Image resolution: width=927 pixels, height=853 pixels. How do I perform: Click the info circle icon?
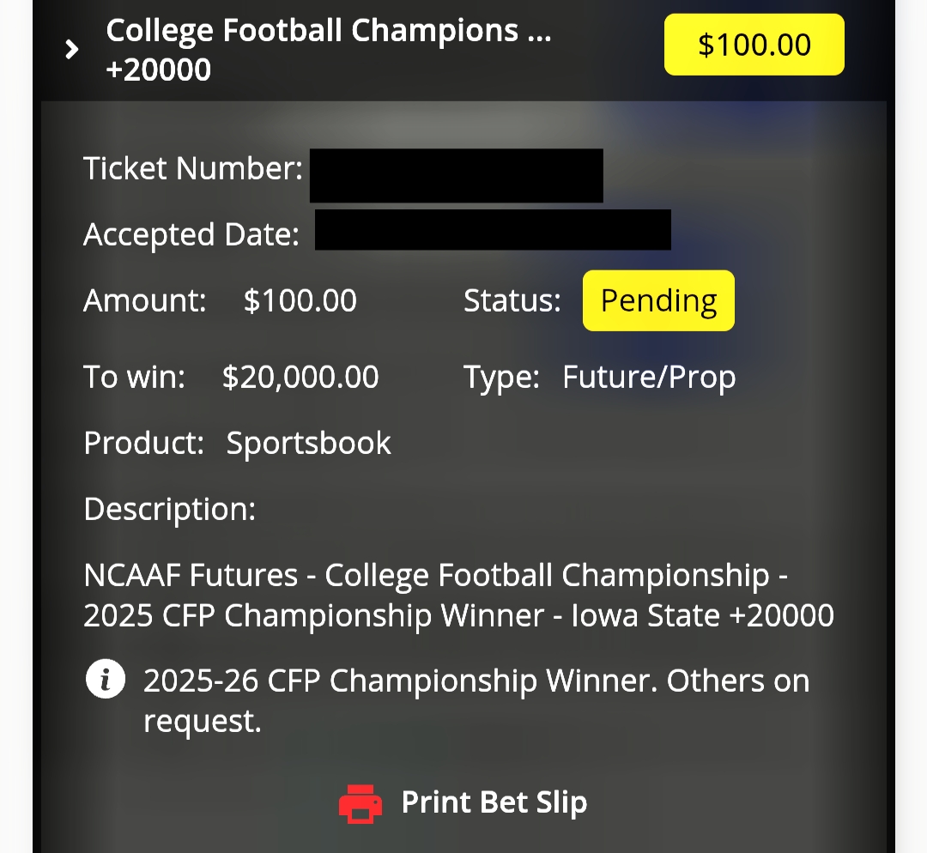[x=106, y=681]
